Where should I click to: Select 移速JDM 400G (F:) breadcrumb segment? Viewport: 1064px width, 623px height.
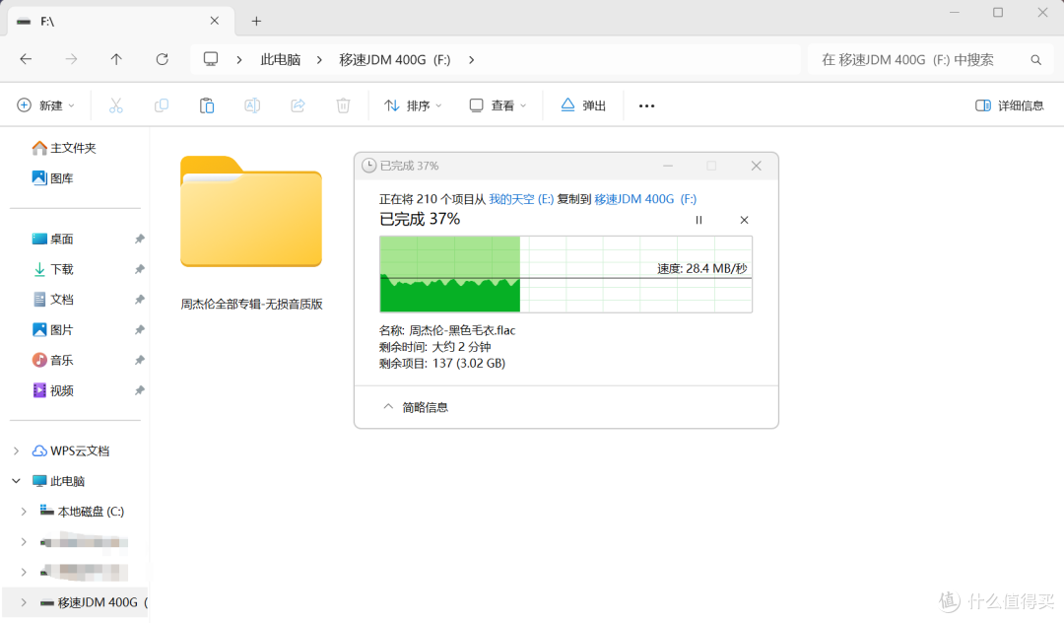[395, 60]
